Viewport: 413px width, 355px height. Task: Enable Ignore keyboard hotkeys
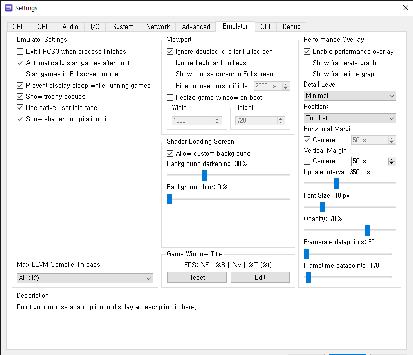coord(207,63)
